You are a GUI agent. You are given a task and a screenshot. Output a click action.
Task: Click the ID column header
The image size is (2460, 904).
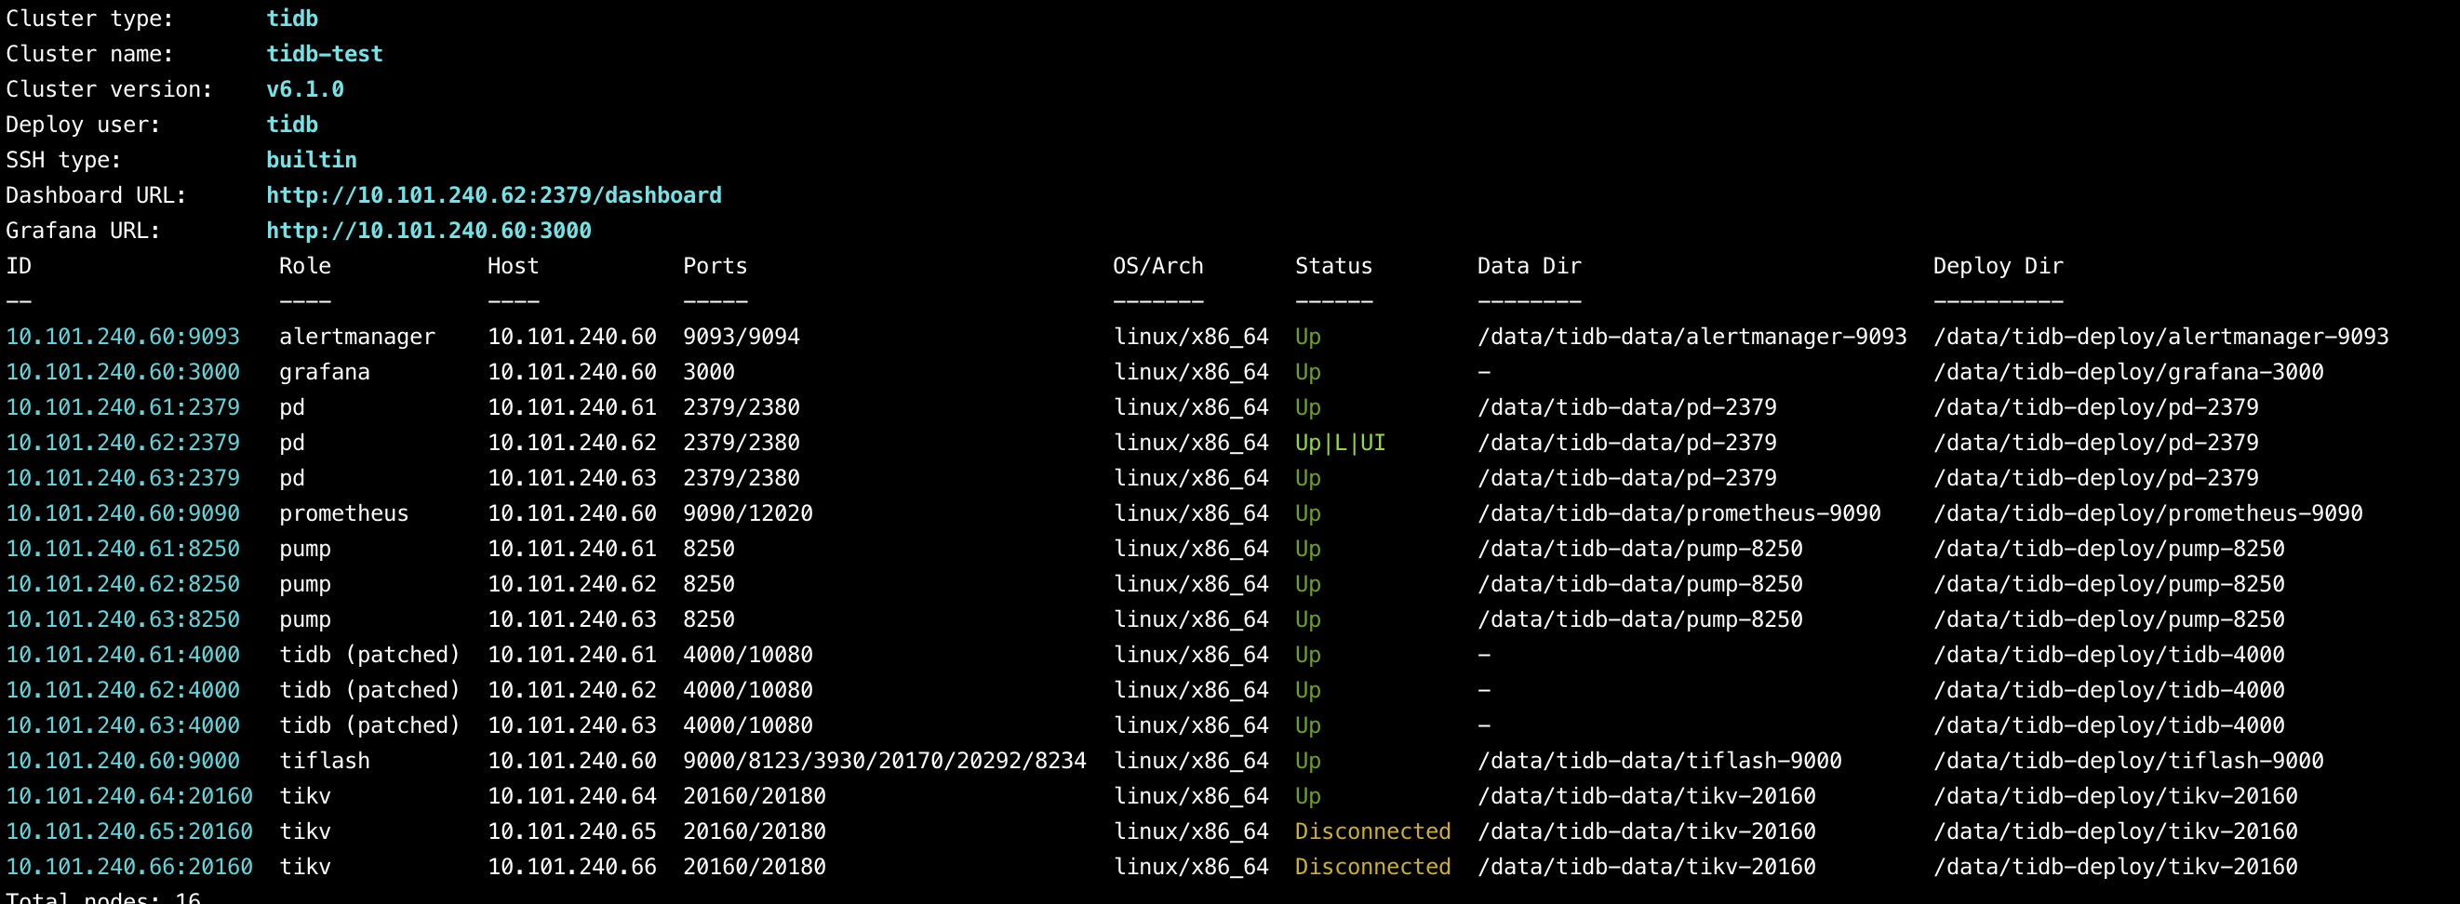[x=20, y=266]
